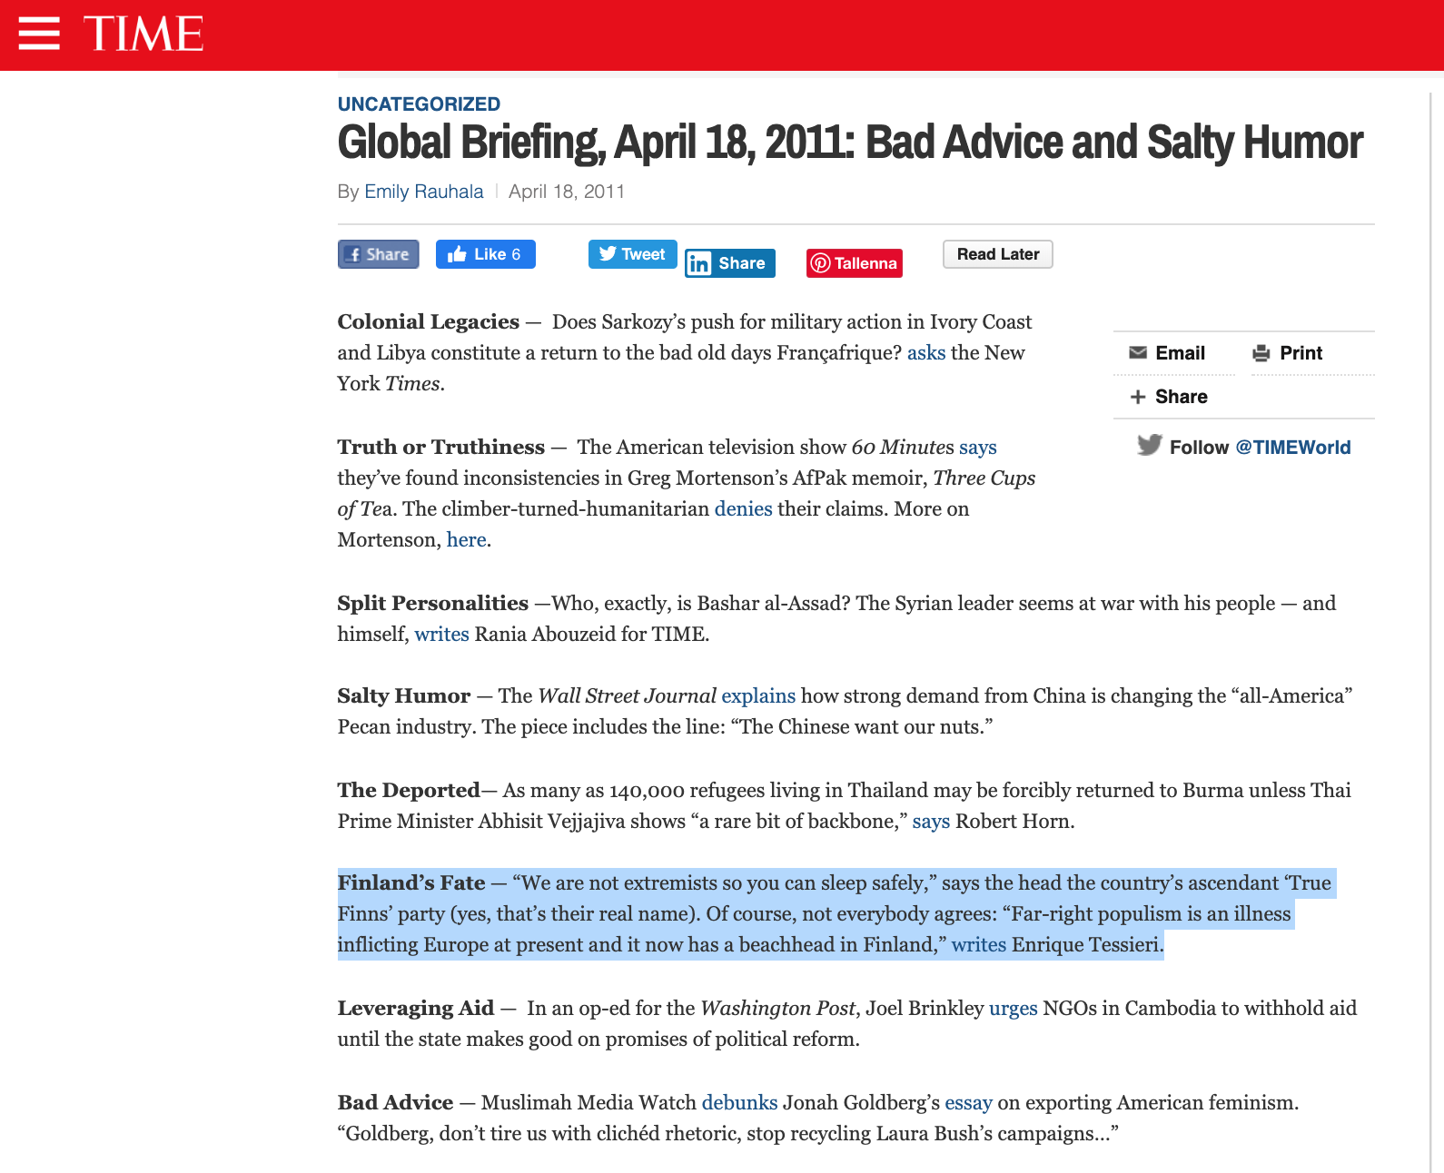
Task: Tweet this article via Twitter button
Action: [x=633, y=254]
